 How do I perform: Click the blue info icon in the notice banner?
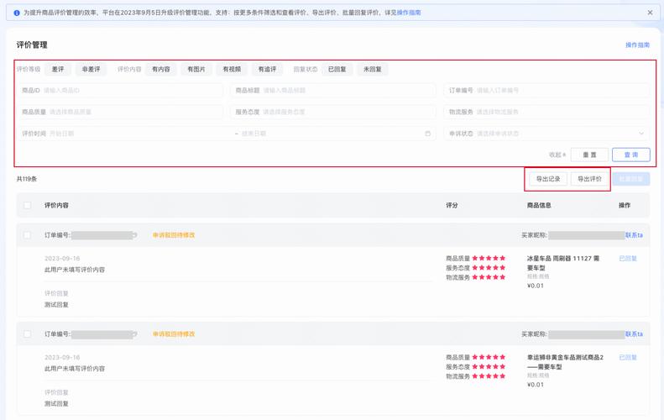pyautogui.click(x=17, y=13)
